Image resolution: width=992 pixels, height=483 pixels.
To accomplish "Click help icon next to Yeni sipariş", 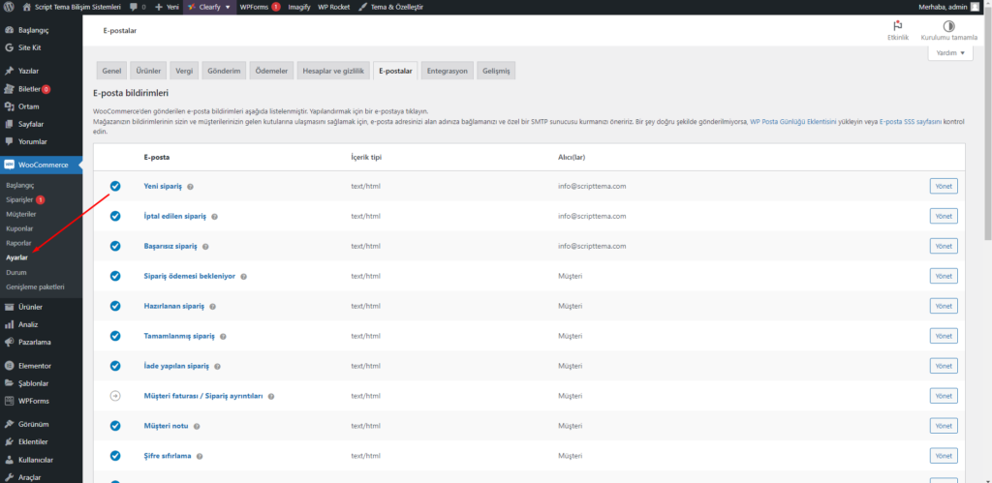I will [191, 187].
